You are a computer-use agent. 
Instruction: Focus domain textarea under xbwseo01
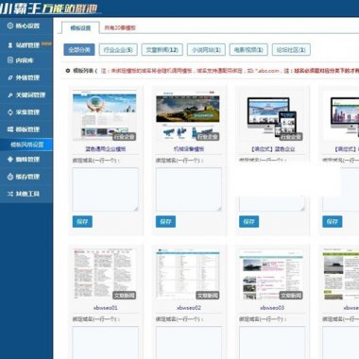click(106, 343)
